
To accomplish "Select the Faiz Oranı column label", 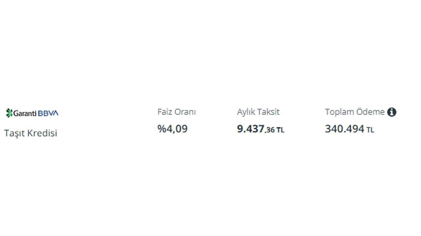I will click(x=177, y=112).
